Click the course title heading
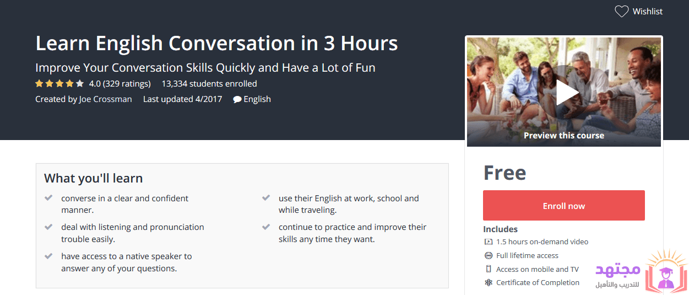 click(x=216, y=43)
